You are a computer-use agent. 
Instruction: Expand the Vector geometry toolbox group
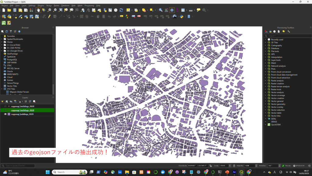[x=265, y=104]
